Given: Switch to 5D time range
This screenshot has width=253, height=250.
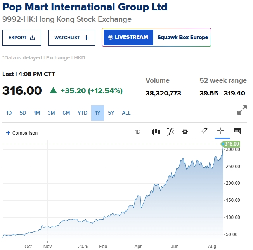Looking at the screenshot, I should [x=23, y=113].
